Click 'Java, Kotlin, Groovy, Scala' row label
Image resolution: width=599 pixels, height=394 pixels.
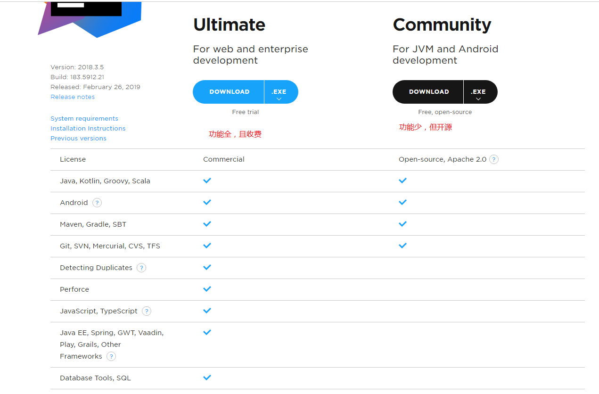pos(105,181)
